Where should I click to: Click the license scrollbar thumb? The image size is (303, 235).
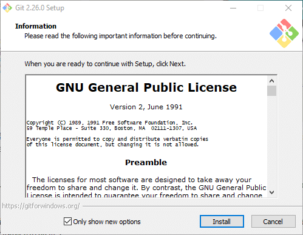coord(271,91)
